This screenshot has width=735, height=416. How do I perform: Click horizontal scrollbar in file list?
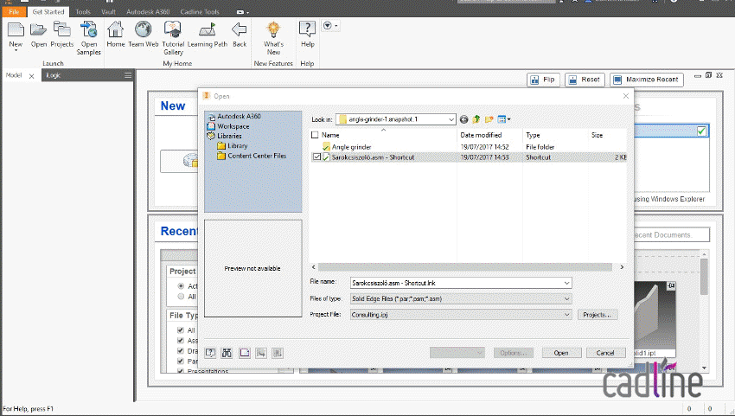[465, 267]
